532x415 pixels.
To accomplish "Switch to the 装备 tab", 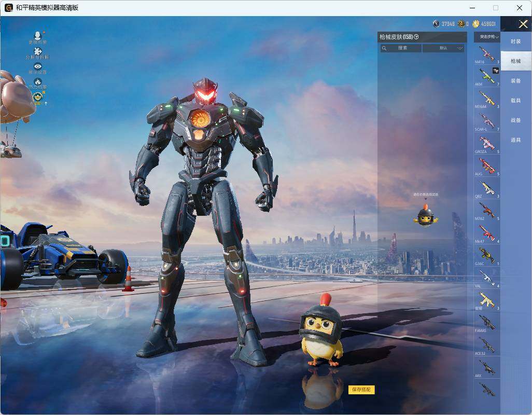I will (x=516, y=81).
